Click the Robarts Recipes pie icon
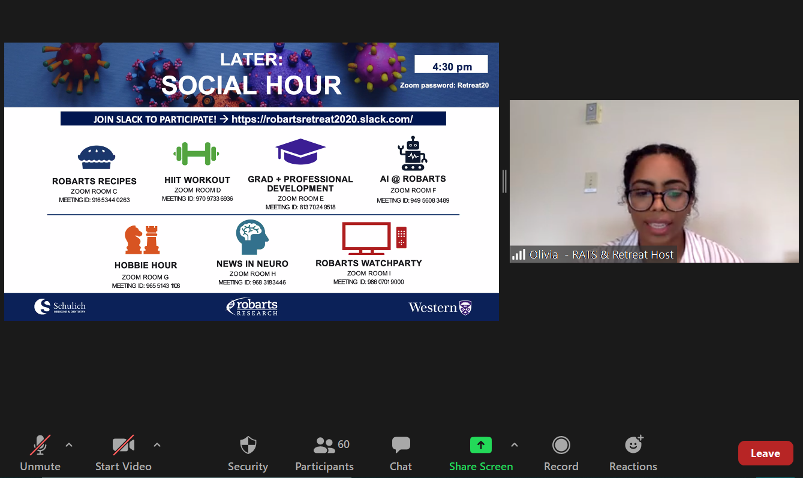Image resolution: width=803 pixels, height=478 pixels. (x=96, y=157)
